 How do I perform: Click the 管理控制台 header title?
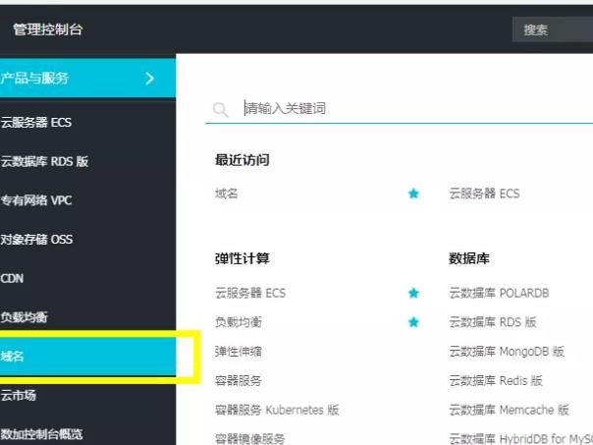[48, 29]
